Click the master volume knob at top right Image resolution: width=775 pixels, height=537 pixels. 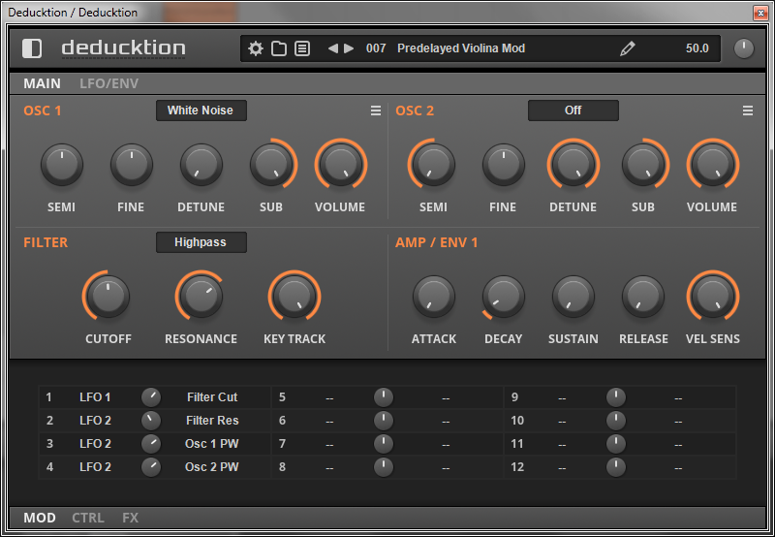[x=743, y=48]
